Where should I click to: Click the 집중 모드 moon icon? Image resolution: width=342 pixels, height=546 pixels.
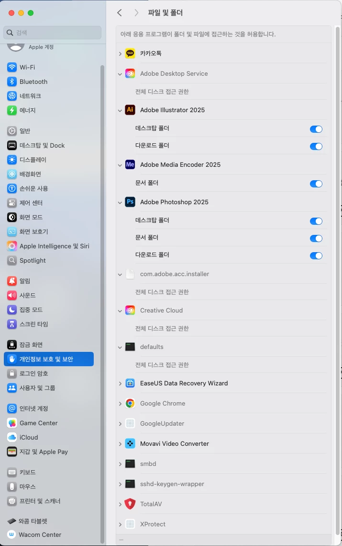(x=12, y=310)
